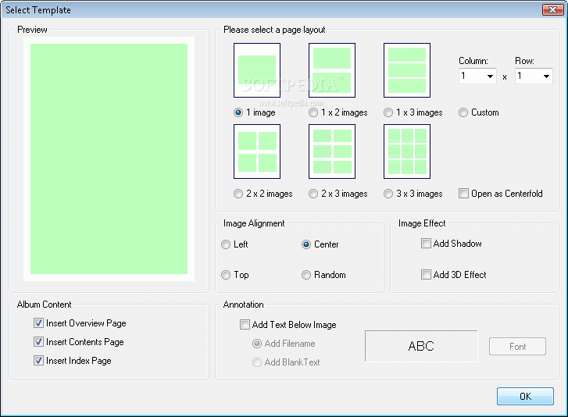Click the 3 x 3 images layout thumbnail
Screen dimensions: 568x417
tap(407, 151)
